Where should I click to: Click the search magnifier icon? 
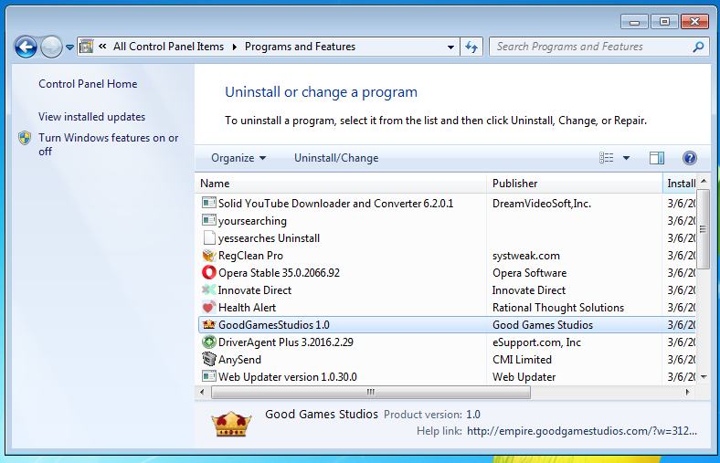coord(698,47)
